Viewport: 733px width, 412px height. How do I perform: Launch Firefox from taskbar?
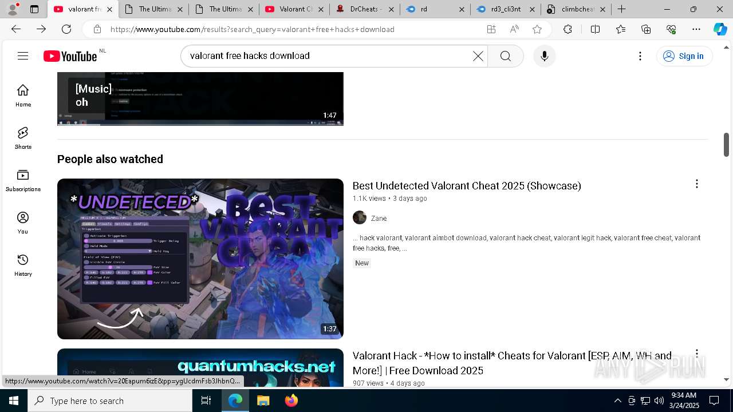[291, 401]
